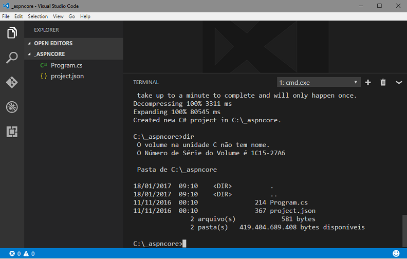The image size is (407, 259).
Task: Open project.json in the explorer
Action: point(67,76)
